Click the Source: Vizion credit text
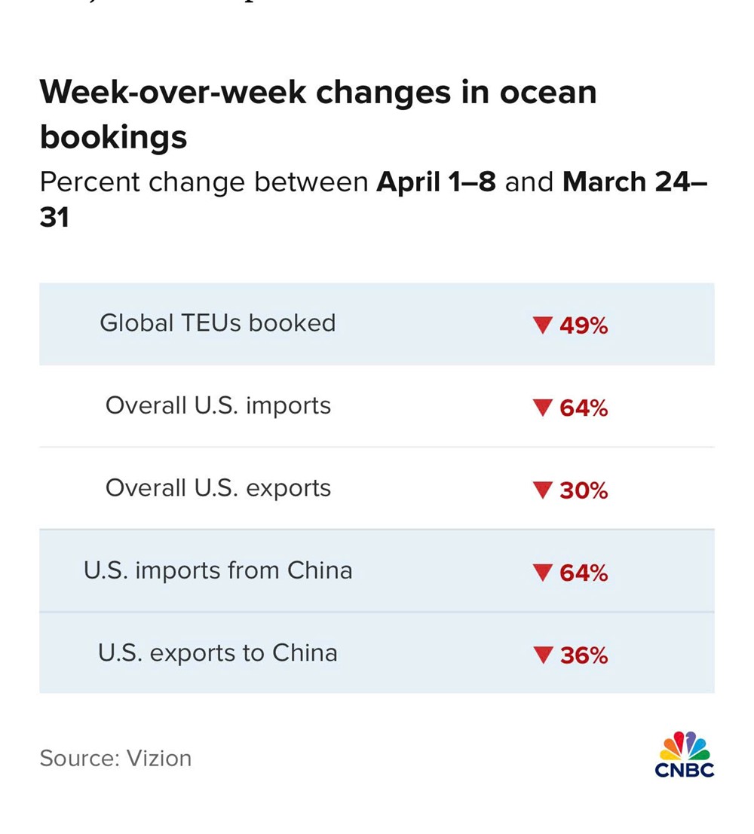 point(115,758)
